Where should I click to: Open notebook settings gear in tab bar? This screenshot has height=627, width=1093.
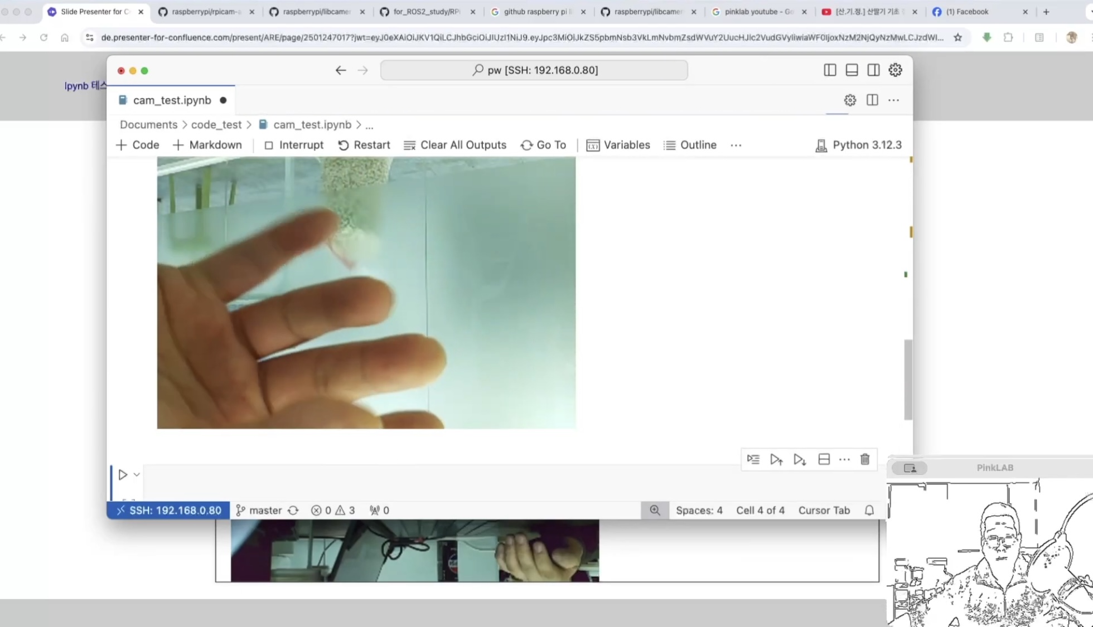(850, 100)
